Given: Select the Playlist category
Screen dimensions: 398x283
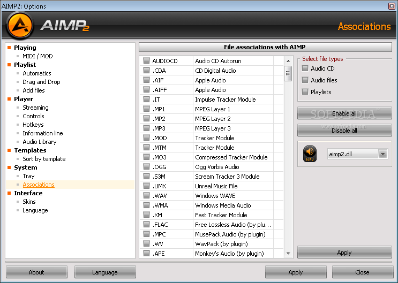Looking at the screenshot, I should [25, 65].
